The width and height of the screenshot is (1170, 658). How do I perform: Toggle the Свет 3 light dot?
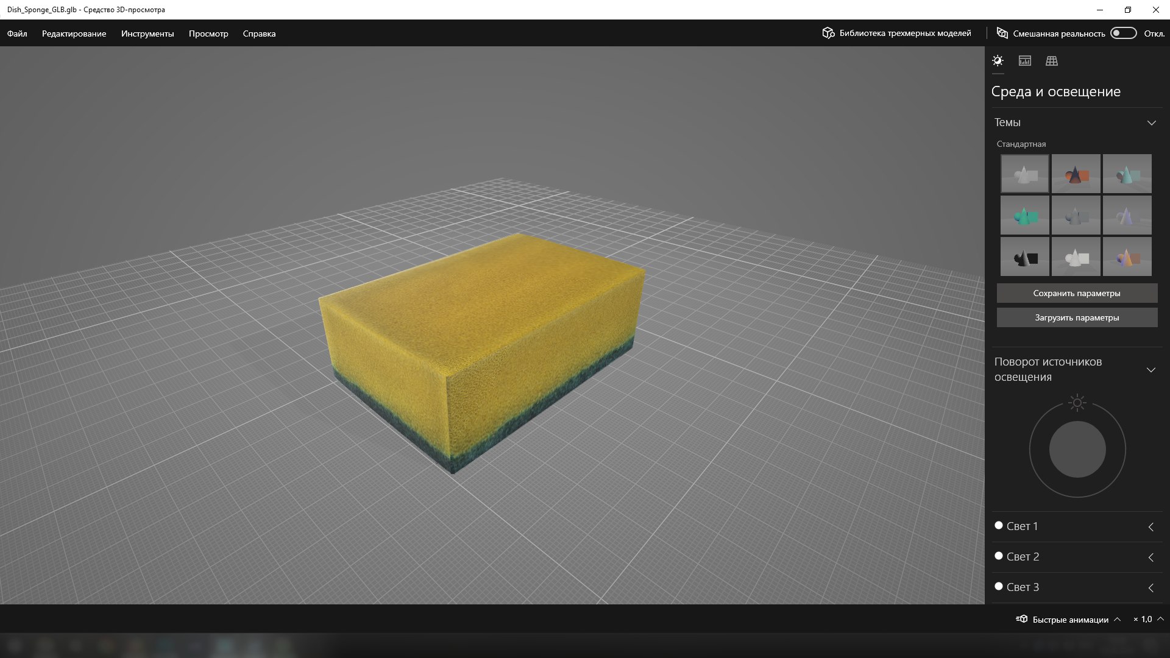pyautogui.click(x=999, y=586)
